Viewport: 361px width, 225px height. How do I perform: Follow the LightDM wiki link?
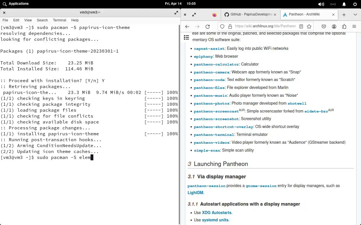(195, 193)
